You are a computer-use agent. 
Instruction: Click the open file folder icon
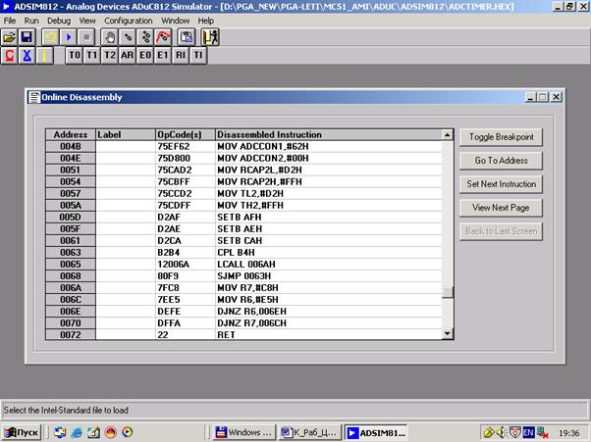pos(10,37)
